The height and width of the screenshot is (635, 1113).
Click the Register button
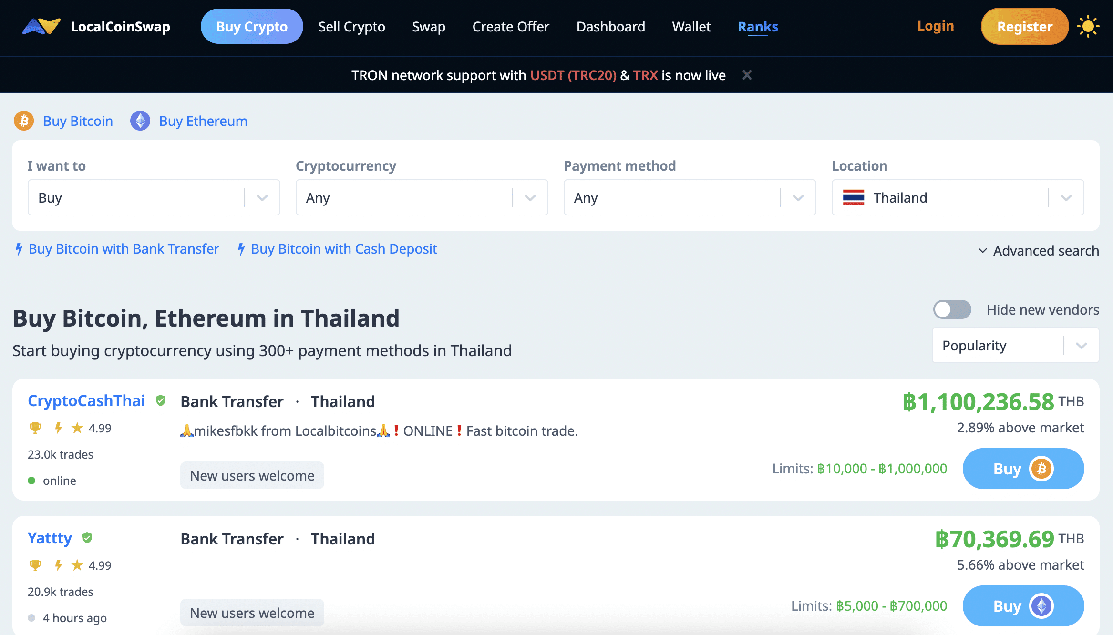[x=1025, y=26]
